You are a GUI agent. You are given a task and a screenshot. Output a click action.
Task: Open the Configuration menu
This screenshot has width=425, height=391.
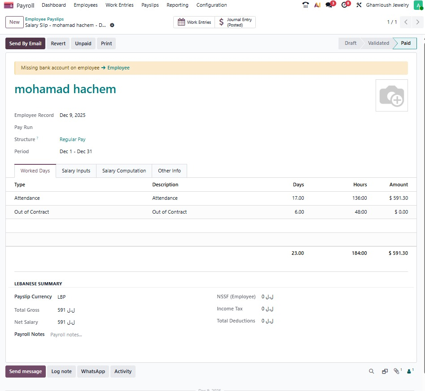pyautogui.click(x=211, y=5)
